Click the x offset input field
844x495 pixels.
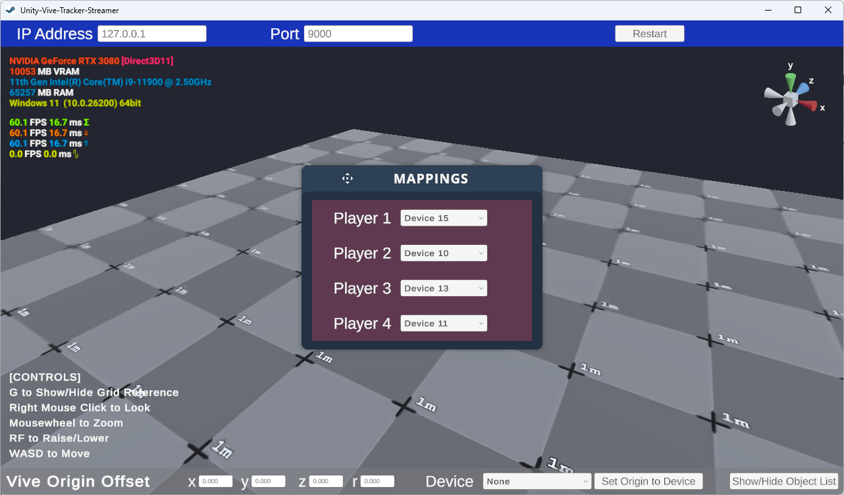coord(216,481)
